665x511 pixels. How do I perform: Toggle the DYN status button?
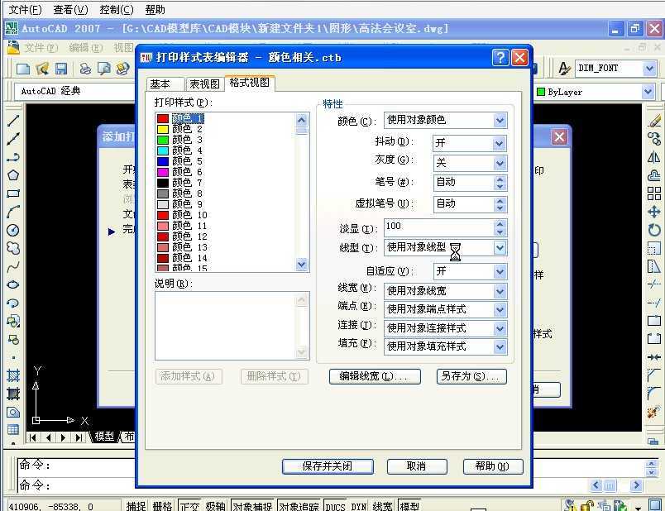[359, 506]
